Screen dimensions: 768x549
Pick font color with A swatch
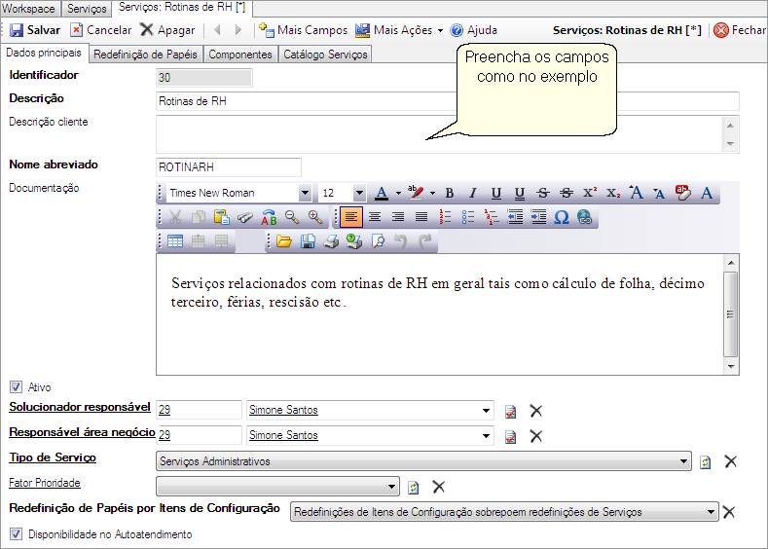click(x=382, y=193)
